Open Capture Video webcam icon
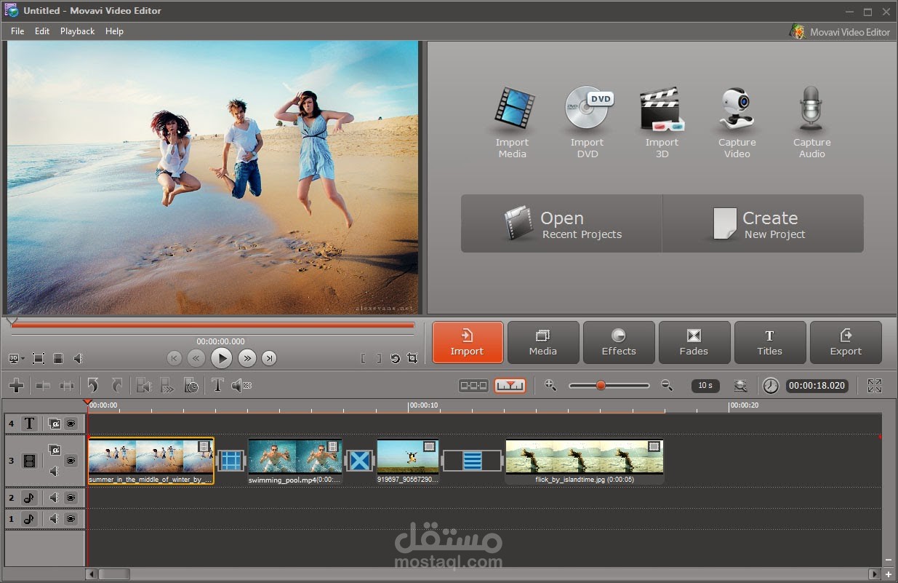Viewport: 898px width, 583px height. click(737, 109)
